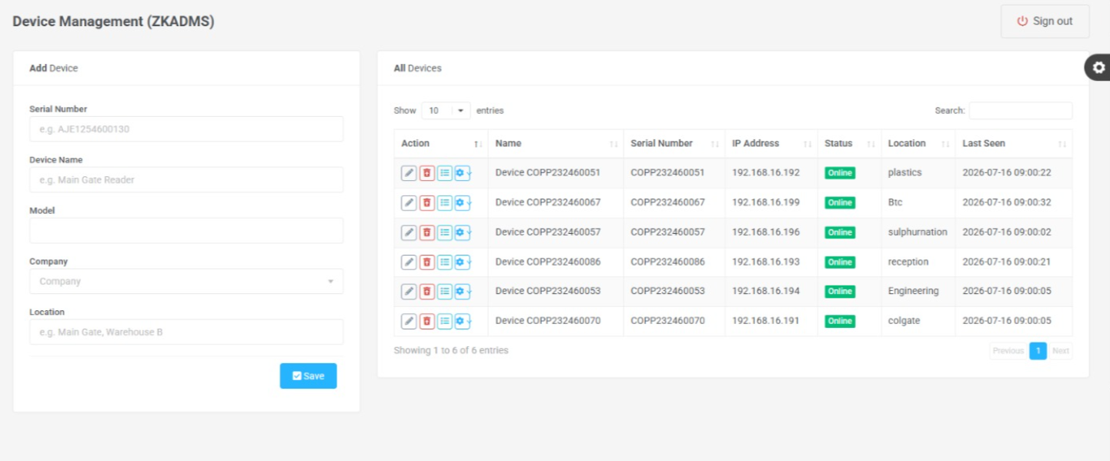Viewport: 1110px width, 461px height.
Task: Edit device COPP232460051 with pencil icon
Action: click(409, 173)
